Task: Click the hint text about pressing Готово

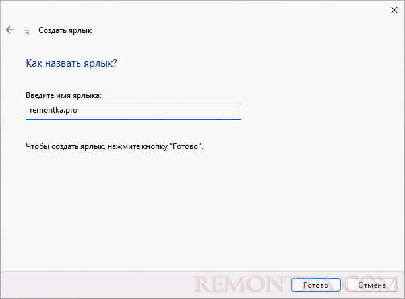Action: [x=114, y=146]
